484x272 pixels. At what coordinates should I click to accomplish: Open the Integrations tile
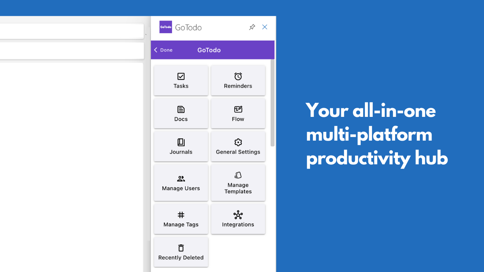[x=238, y=219]
